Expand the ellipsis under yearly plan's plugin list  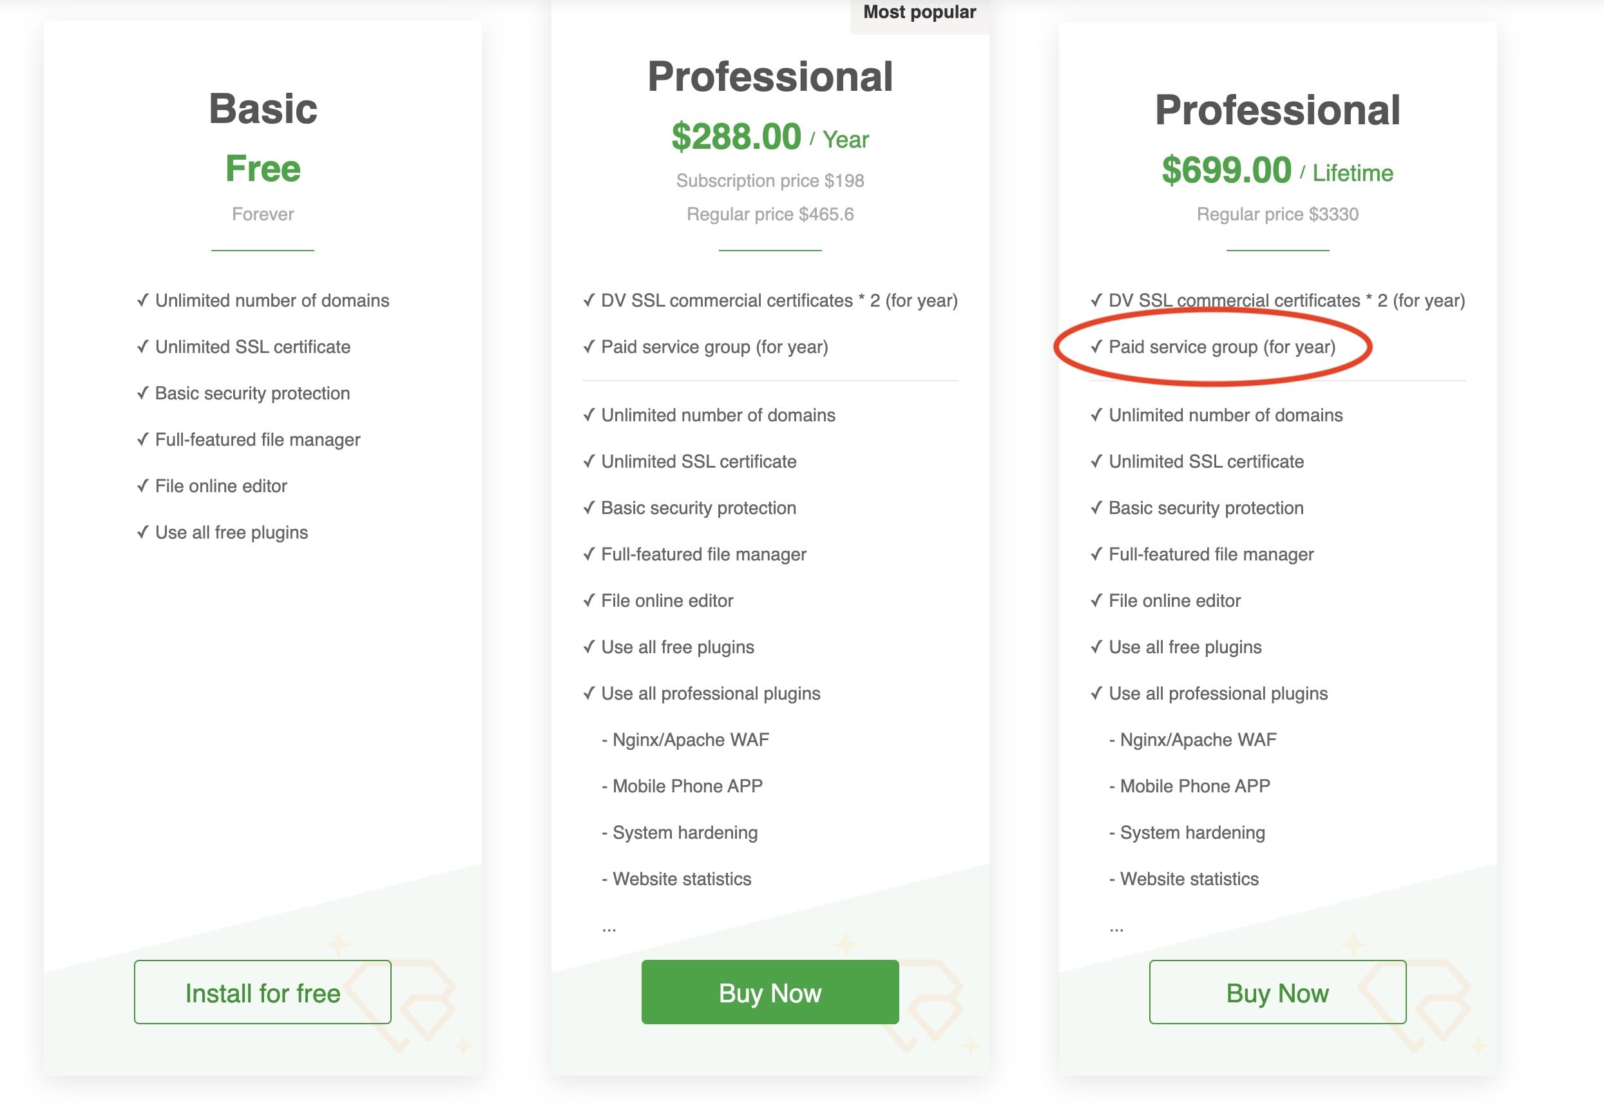[609, 928]
